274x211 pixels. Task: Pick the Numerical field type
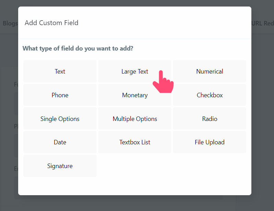(x=210, y=71)
